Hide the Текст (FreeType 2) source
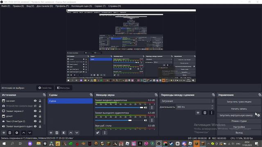Viewport: 262px width, 147px height. 35,121
